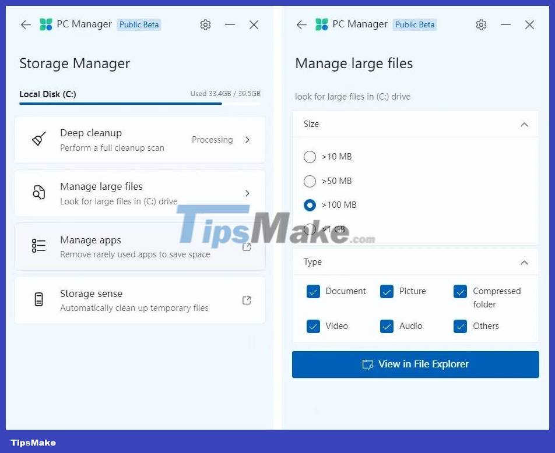Select the >1 GB size option
Screen dimensions: 555x453
pyautogui.click(x=310, y=229)
